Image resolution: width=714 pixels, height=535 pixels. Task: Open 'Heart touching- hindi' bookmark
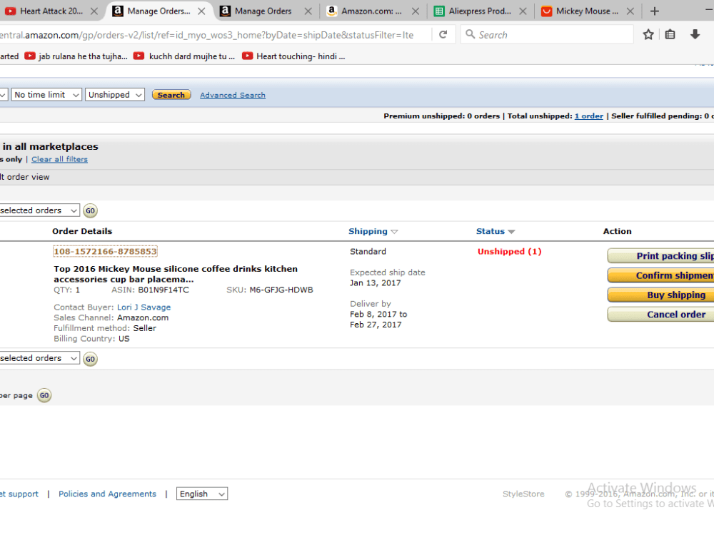tap(293, 56)
